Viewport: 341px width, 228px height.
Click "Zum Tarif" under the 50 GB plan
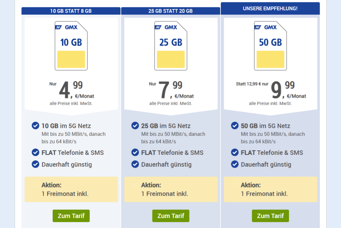[270, 216]
